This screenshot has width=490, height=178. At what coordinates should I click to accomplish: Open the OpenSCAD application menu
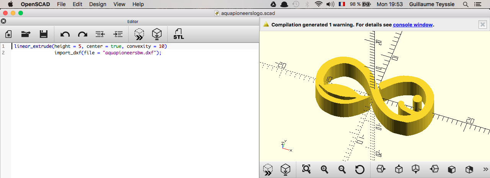click(35, 4)
